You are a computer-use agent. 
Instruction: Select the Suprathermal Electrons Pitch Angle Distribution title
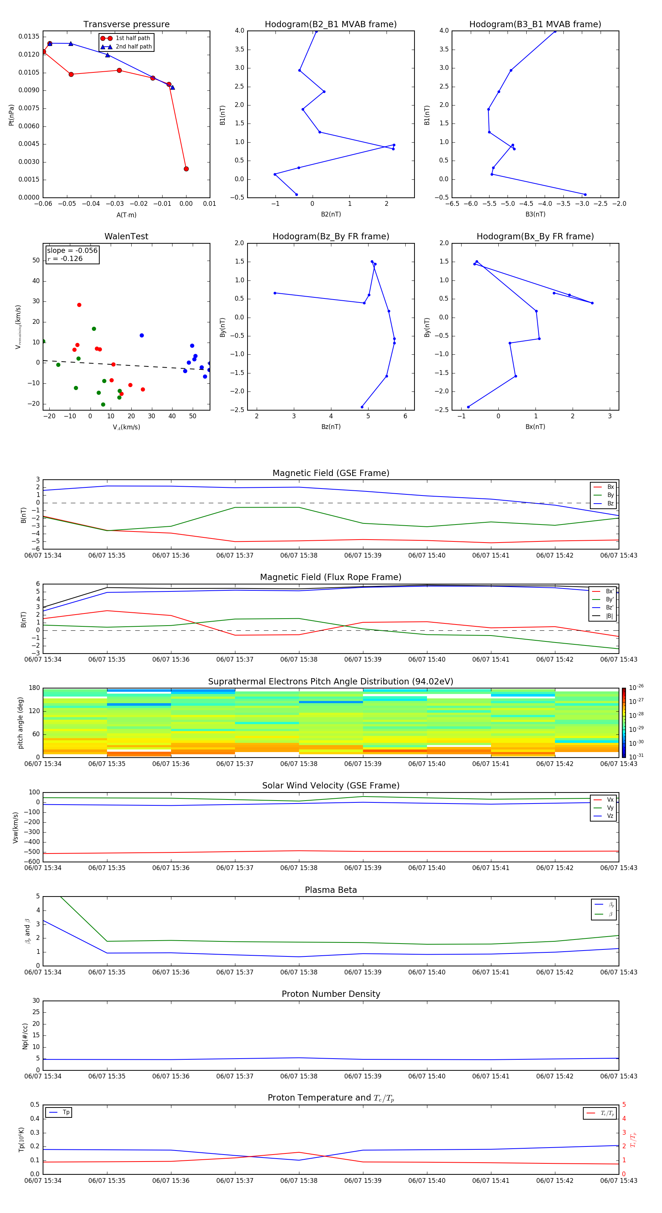331,682
